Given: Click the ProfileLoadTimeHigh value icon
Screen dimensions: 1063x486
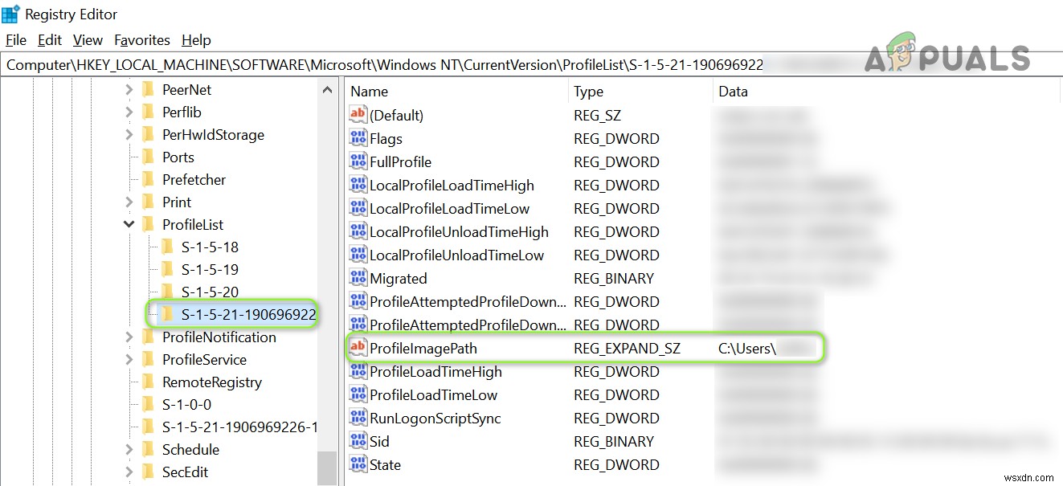Looking at the screenshot, I should tap(358, 372).
